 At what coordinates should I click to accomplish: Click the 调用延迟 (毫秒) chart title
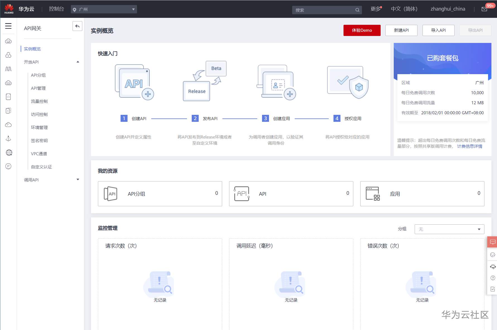click(x=254, y=246)
